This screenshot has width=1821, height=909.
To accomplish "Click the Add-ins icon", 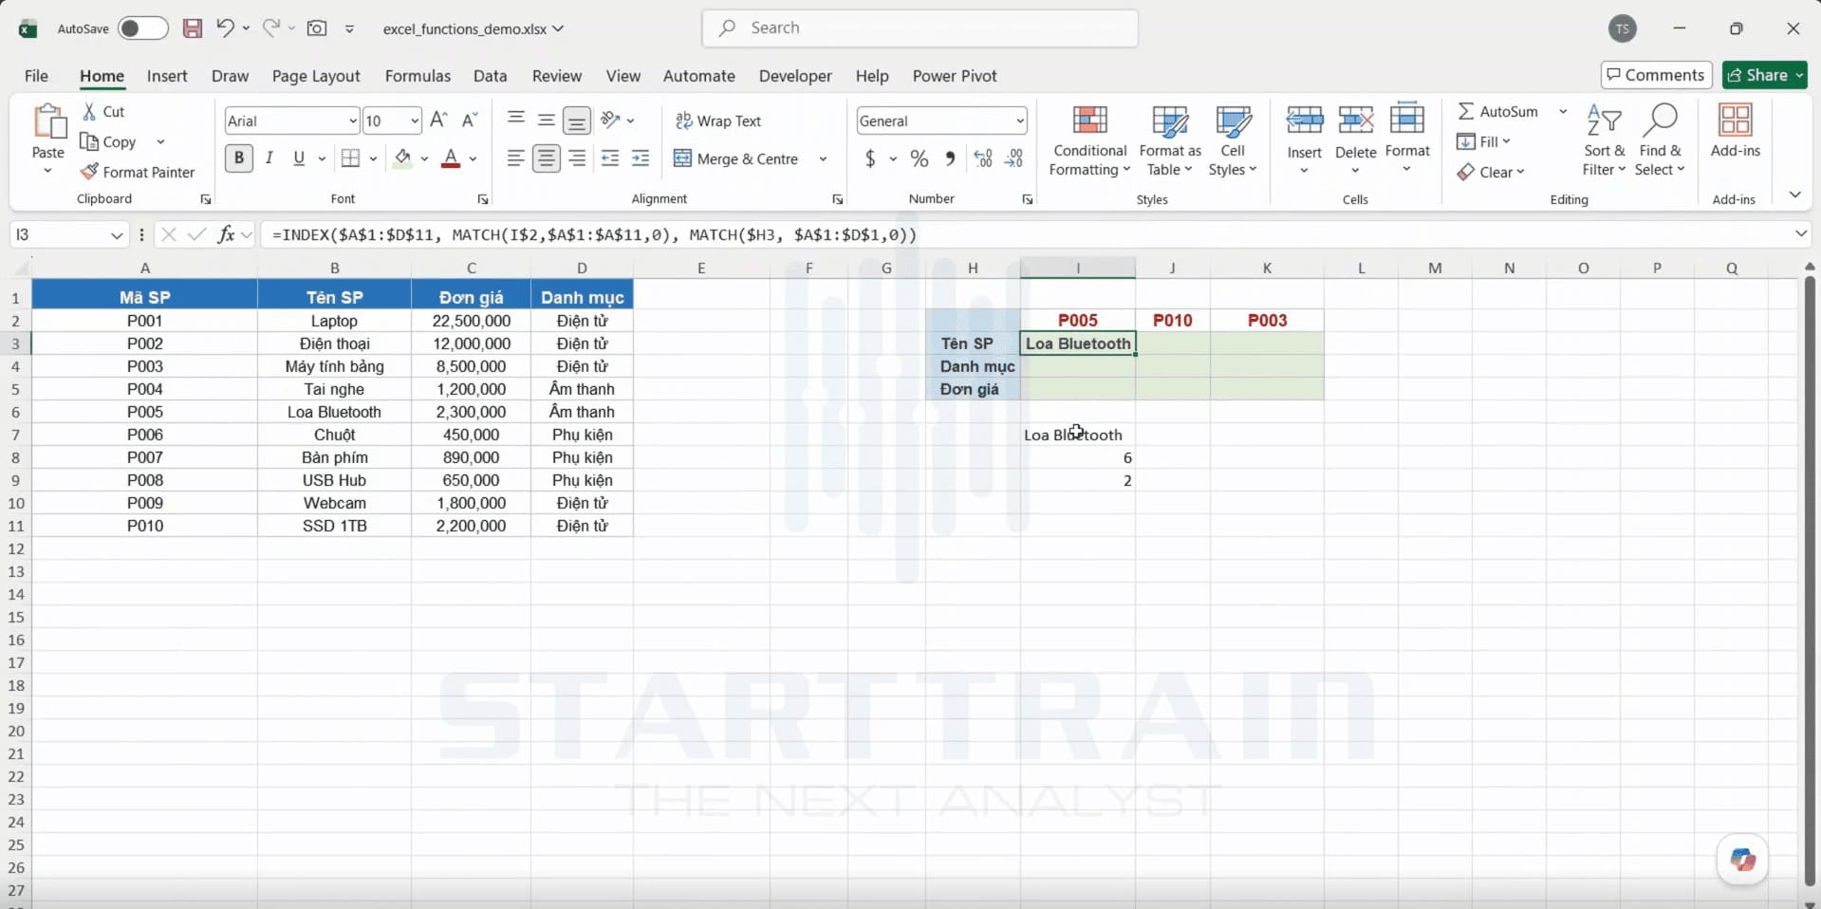I will tap(1735, 131).
